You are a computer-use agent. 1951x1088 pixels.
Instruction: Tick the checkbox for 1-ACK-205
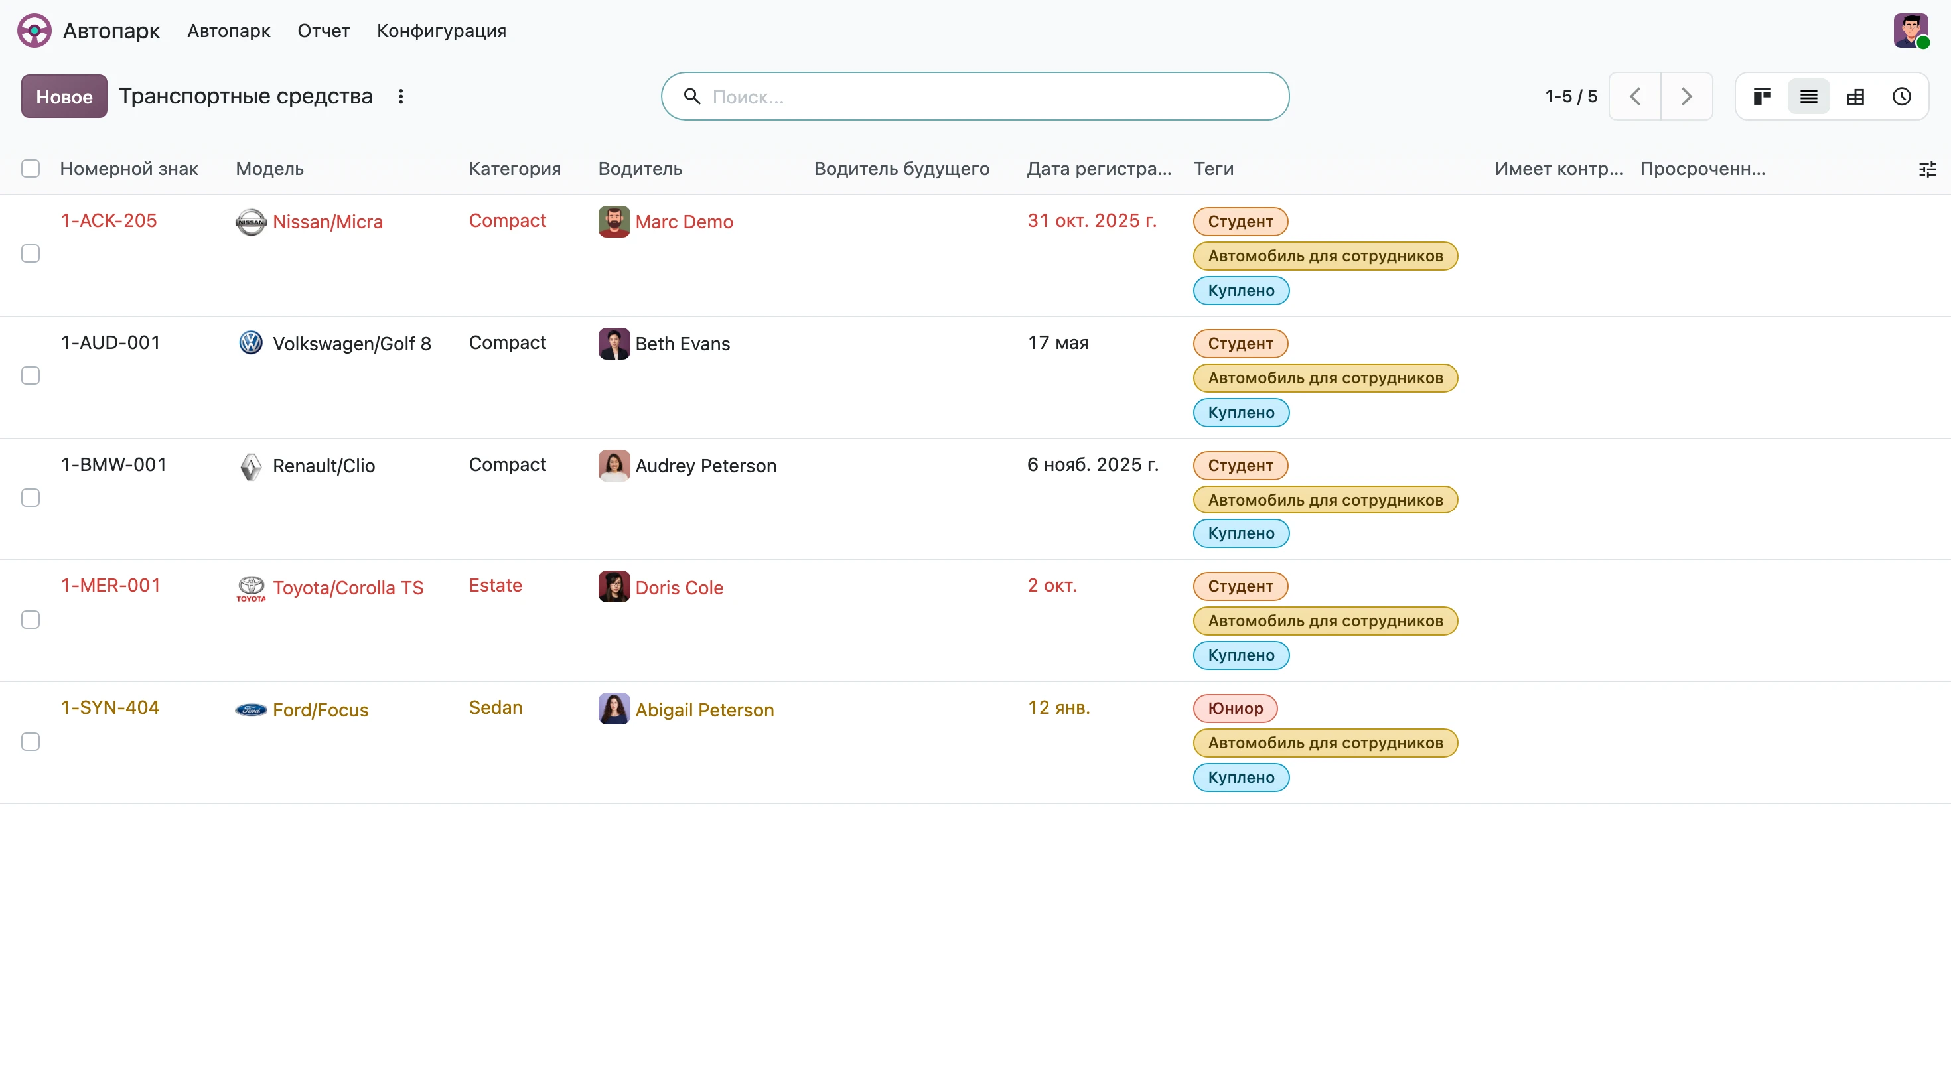point(31,253)
